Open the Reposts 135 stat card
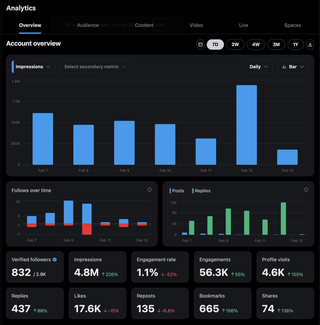 pyautogui.click(x=160, y=303)
